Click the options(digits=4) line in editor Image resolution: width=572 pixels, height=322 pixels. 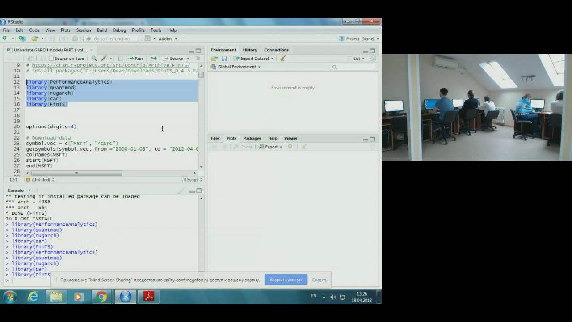click(51, 127)
